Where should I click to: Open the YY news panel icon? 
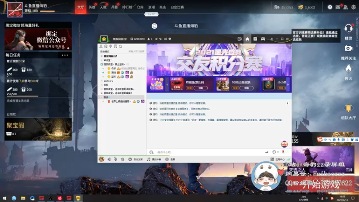(255, 39)
